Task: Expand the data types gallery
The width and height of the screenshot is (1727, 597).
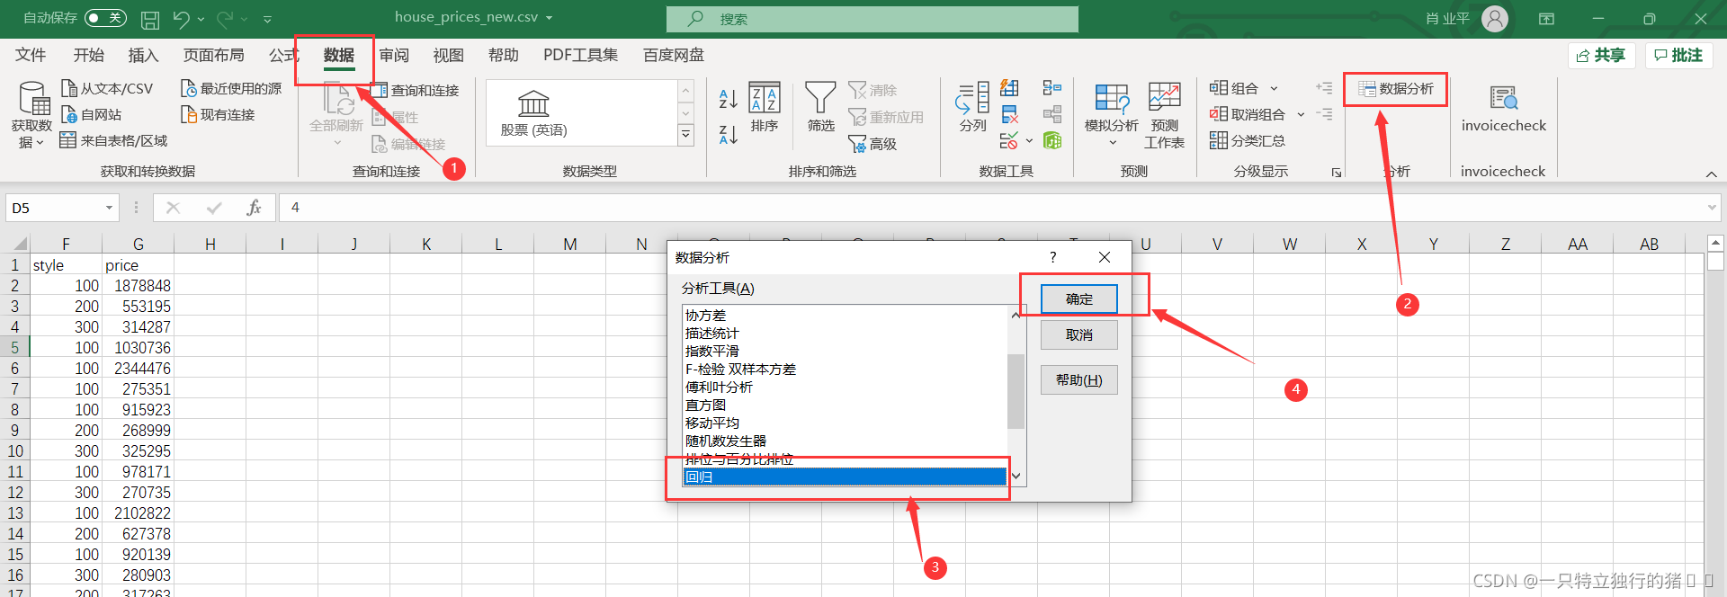Action: pyautogui.click(x=685, y=135)
